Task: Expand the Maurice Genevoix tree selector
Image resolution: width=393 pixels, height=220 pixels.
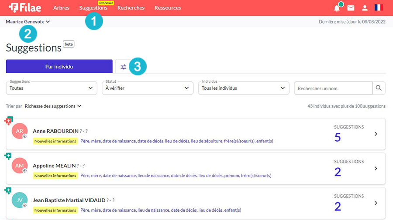Action: pyautogui.click(x=28, y=21)
